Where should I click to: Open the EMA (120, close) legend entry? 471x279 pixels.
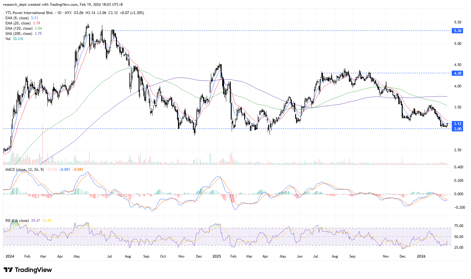tap(19, 28)
